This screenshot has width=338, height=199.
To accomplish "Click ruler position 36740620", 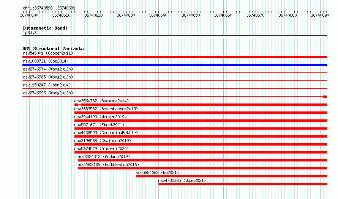I will (93, 15).
